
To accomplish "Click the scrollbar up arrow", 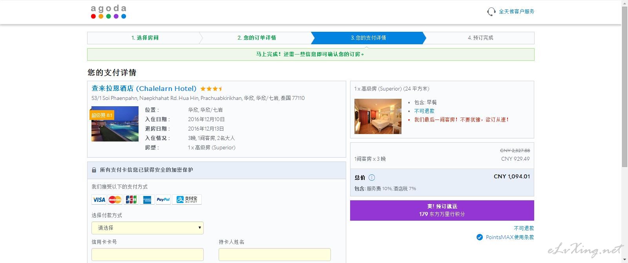I will coord(624,3).
